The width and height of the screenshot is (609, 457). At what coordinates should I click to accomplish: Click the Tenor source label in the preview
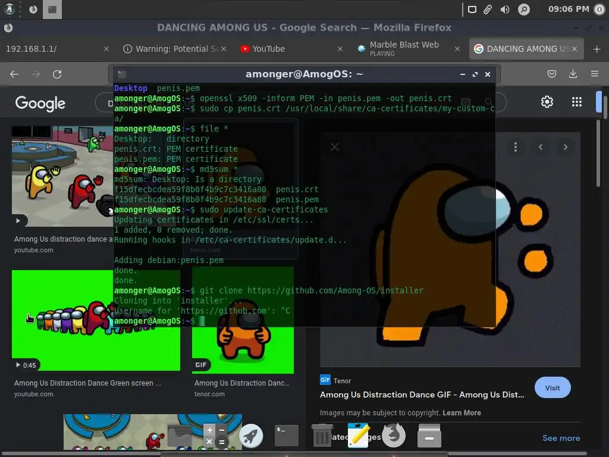point(342,381)
